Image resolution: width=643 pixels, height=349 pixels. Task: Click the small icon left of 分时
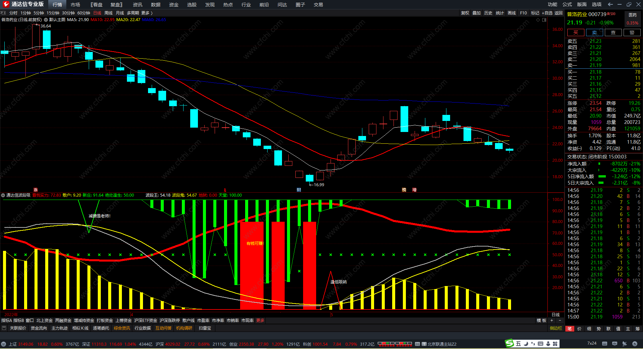[3, 13]
